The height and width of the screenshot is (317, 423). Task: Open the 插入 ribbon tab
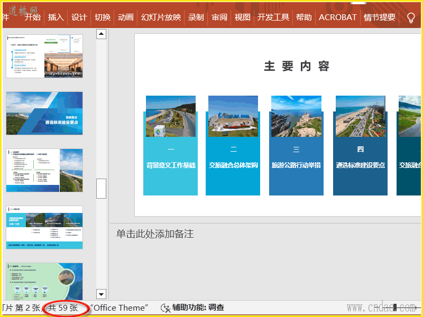tap(56, 17)
